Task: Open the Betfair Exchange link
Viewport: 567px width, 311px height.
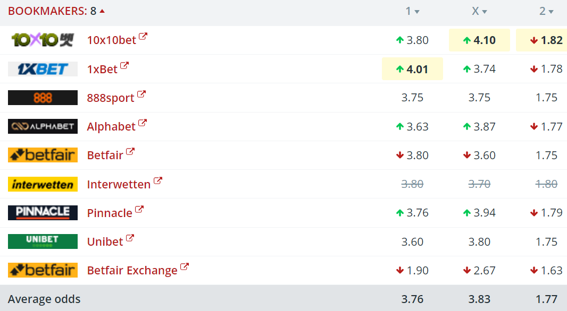Action: tap(132, 271)
